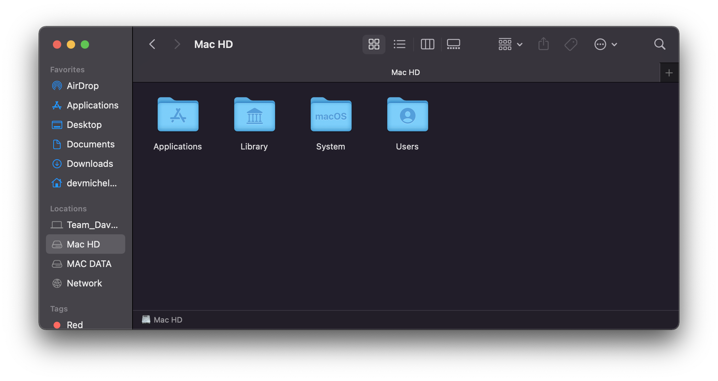Switch to gallery view mode
Screen dimensions: 718x381
453,44
